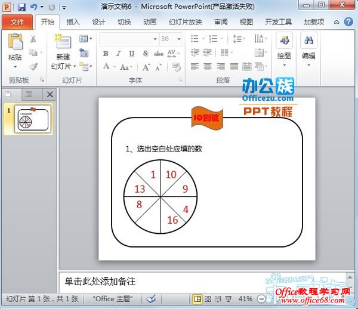The height and width of the screenshot is (309, 358).
Task: Click the zoom out minus button at 41%
Action: [261, 298]
